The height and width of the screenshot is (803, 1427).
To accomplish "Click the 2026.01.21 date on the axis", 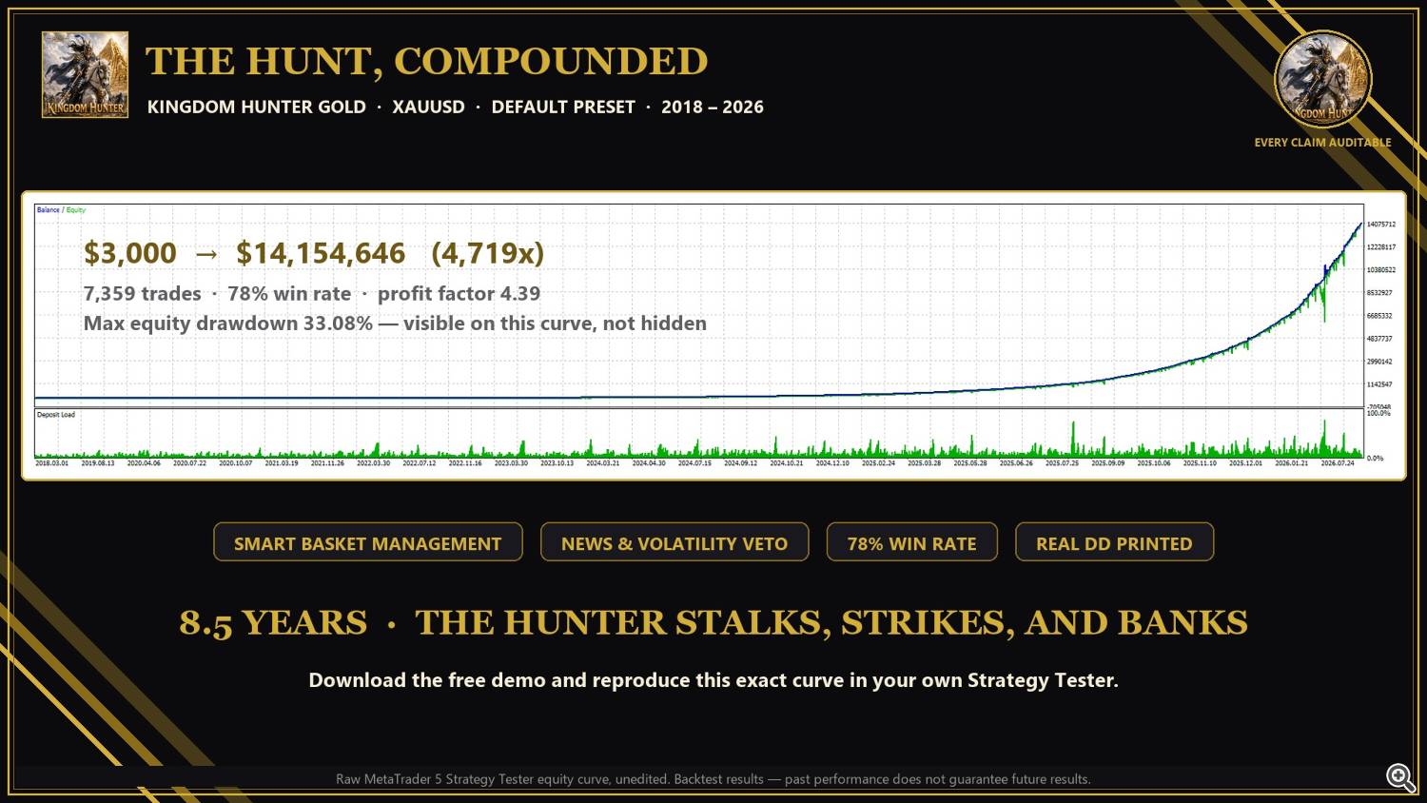I will 1291,463.
